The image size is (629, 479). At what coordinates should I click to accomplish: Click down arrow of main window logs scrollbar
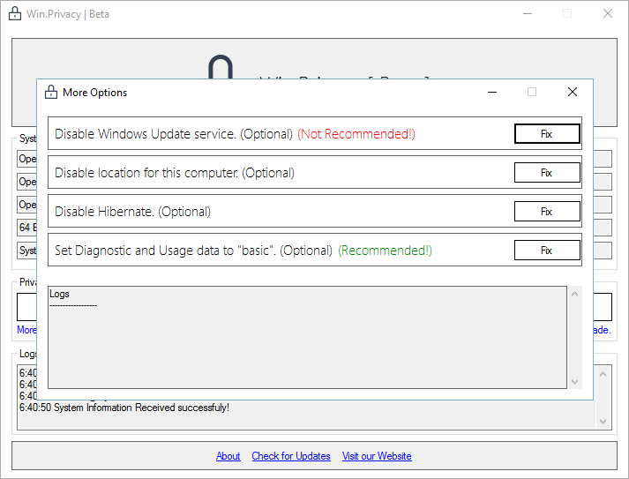click(603, 422)
